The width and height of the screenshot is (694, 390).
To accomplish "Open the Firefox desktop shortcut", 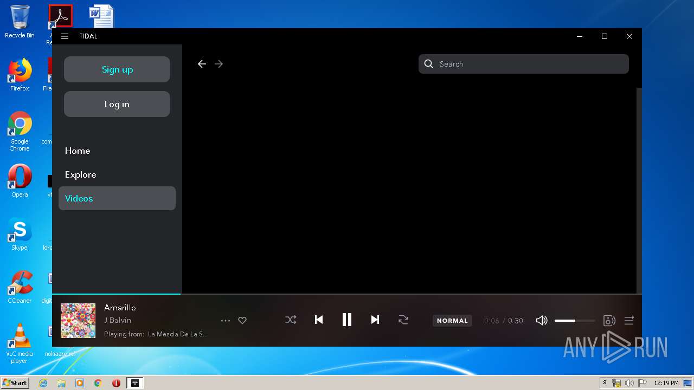I will [x=20, y=75].
